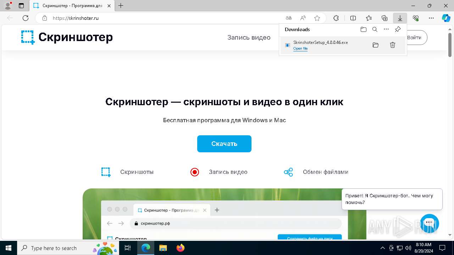Open Edge Settings and more menu

pos(431,18)
